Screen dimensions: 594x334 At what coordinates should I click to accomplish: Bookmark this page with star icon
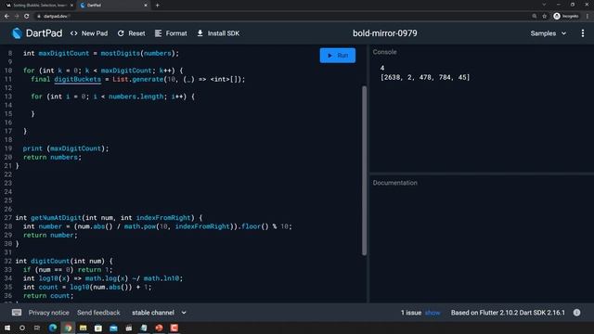point(545,16)
